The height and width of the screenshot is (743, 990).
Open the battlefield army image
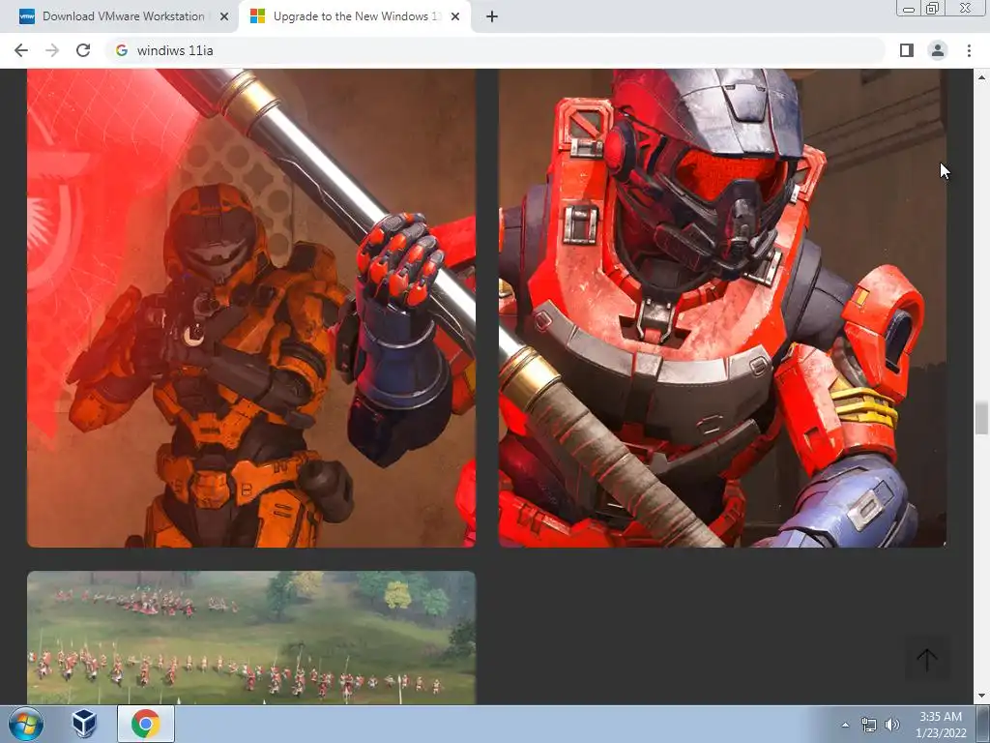pyautogui.click(x=251, y=638)
